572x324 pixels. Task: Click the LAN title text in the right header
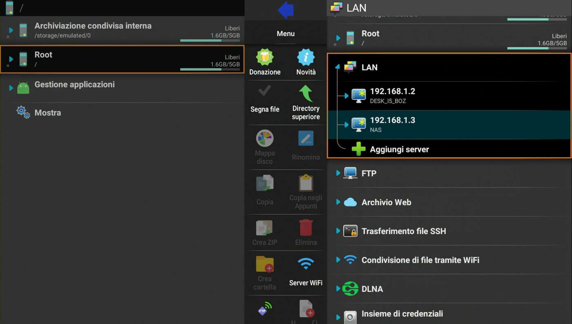(x=356, y=8)
